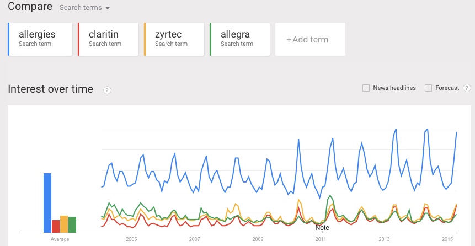
Task: Select the claritin search term card
Action: 108,39
